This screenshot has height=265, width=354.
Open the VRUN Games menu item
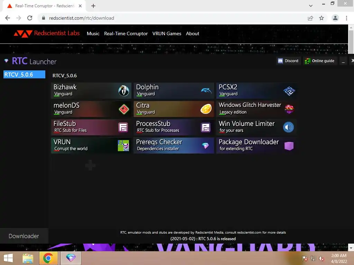click(x=167, y=33)
